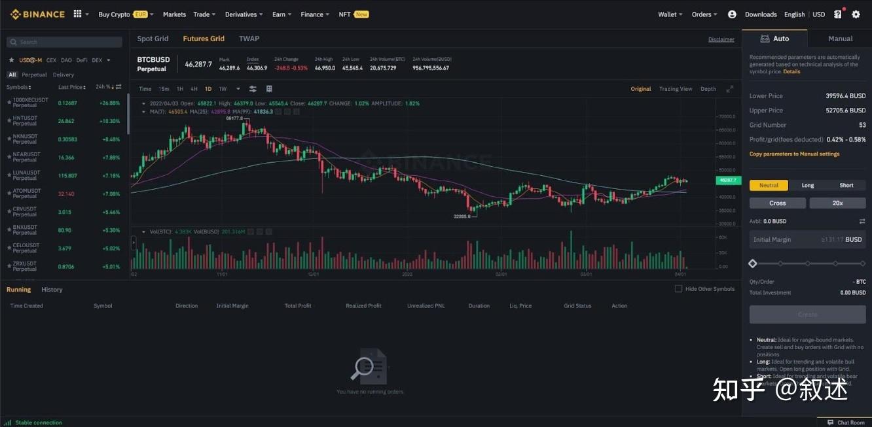Open the user account profile icon
872x427 pixels.
[x=732, y=14]
